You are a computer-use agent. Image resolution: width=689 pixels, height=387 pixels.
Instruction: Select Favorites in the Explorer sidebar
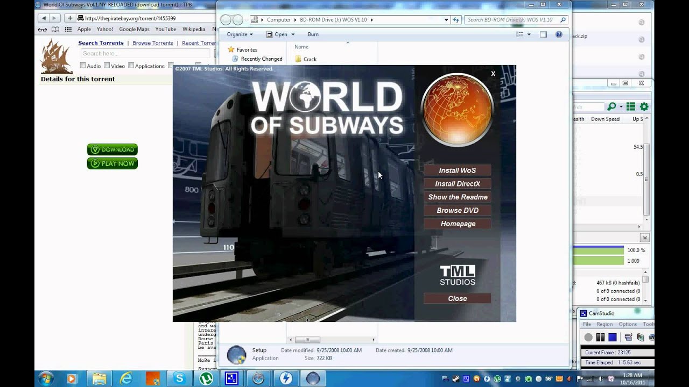247,49
